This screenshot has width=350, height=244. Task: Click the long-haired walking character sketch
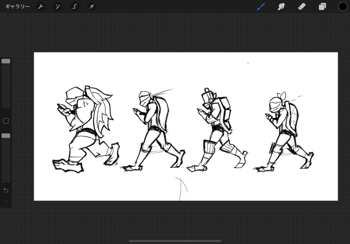point(86,129)
